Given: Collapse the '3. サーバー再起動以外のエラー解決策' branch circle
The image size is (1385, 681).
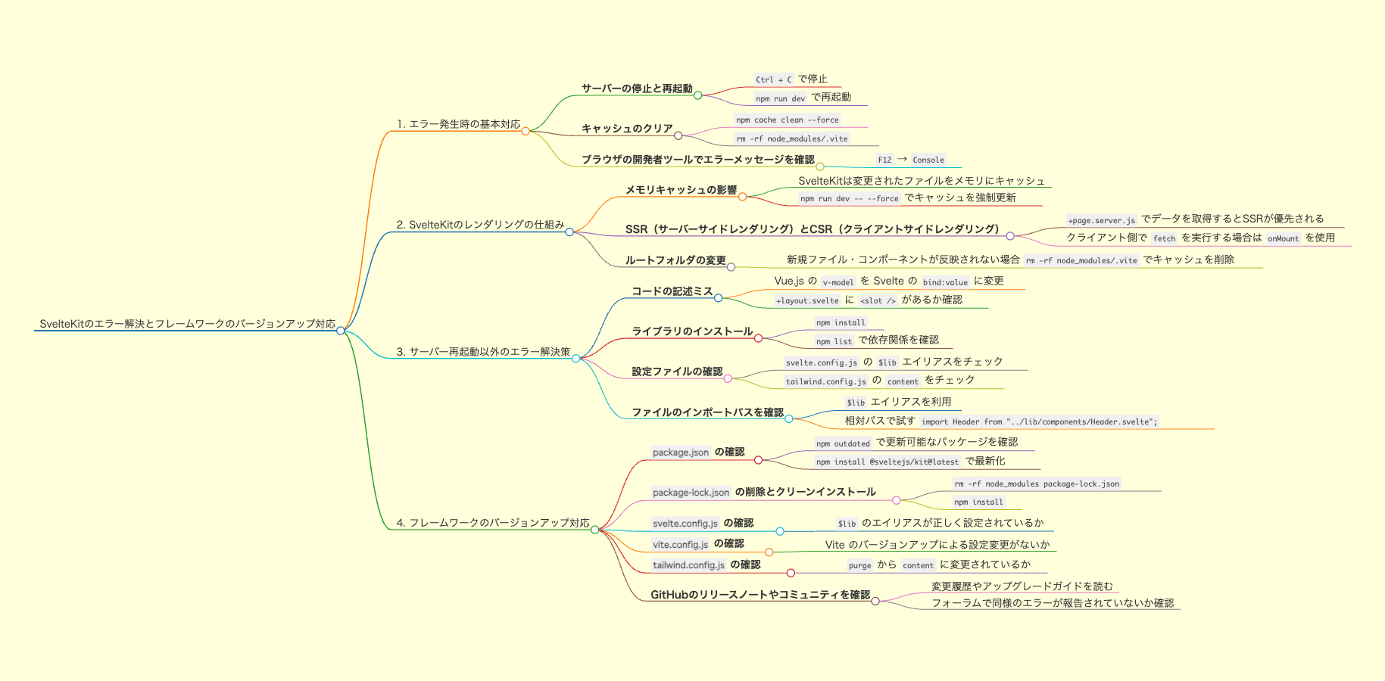Looking at the screenshot, I should click(x=576, y=359).
